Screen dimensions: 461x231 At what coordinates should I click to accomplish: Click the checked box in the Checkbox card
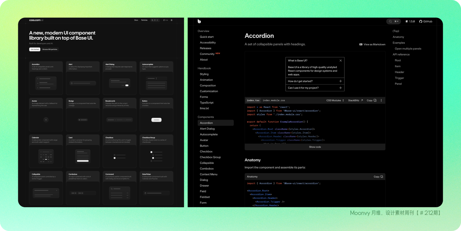click(114, 158)
